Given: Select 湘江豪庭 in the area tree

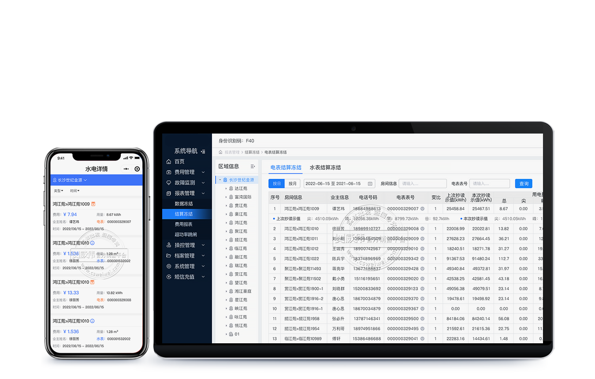Looking at the screenshot, I should click(243, 291).
